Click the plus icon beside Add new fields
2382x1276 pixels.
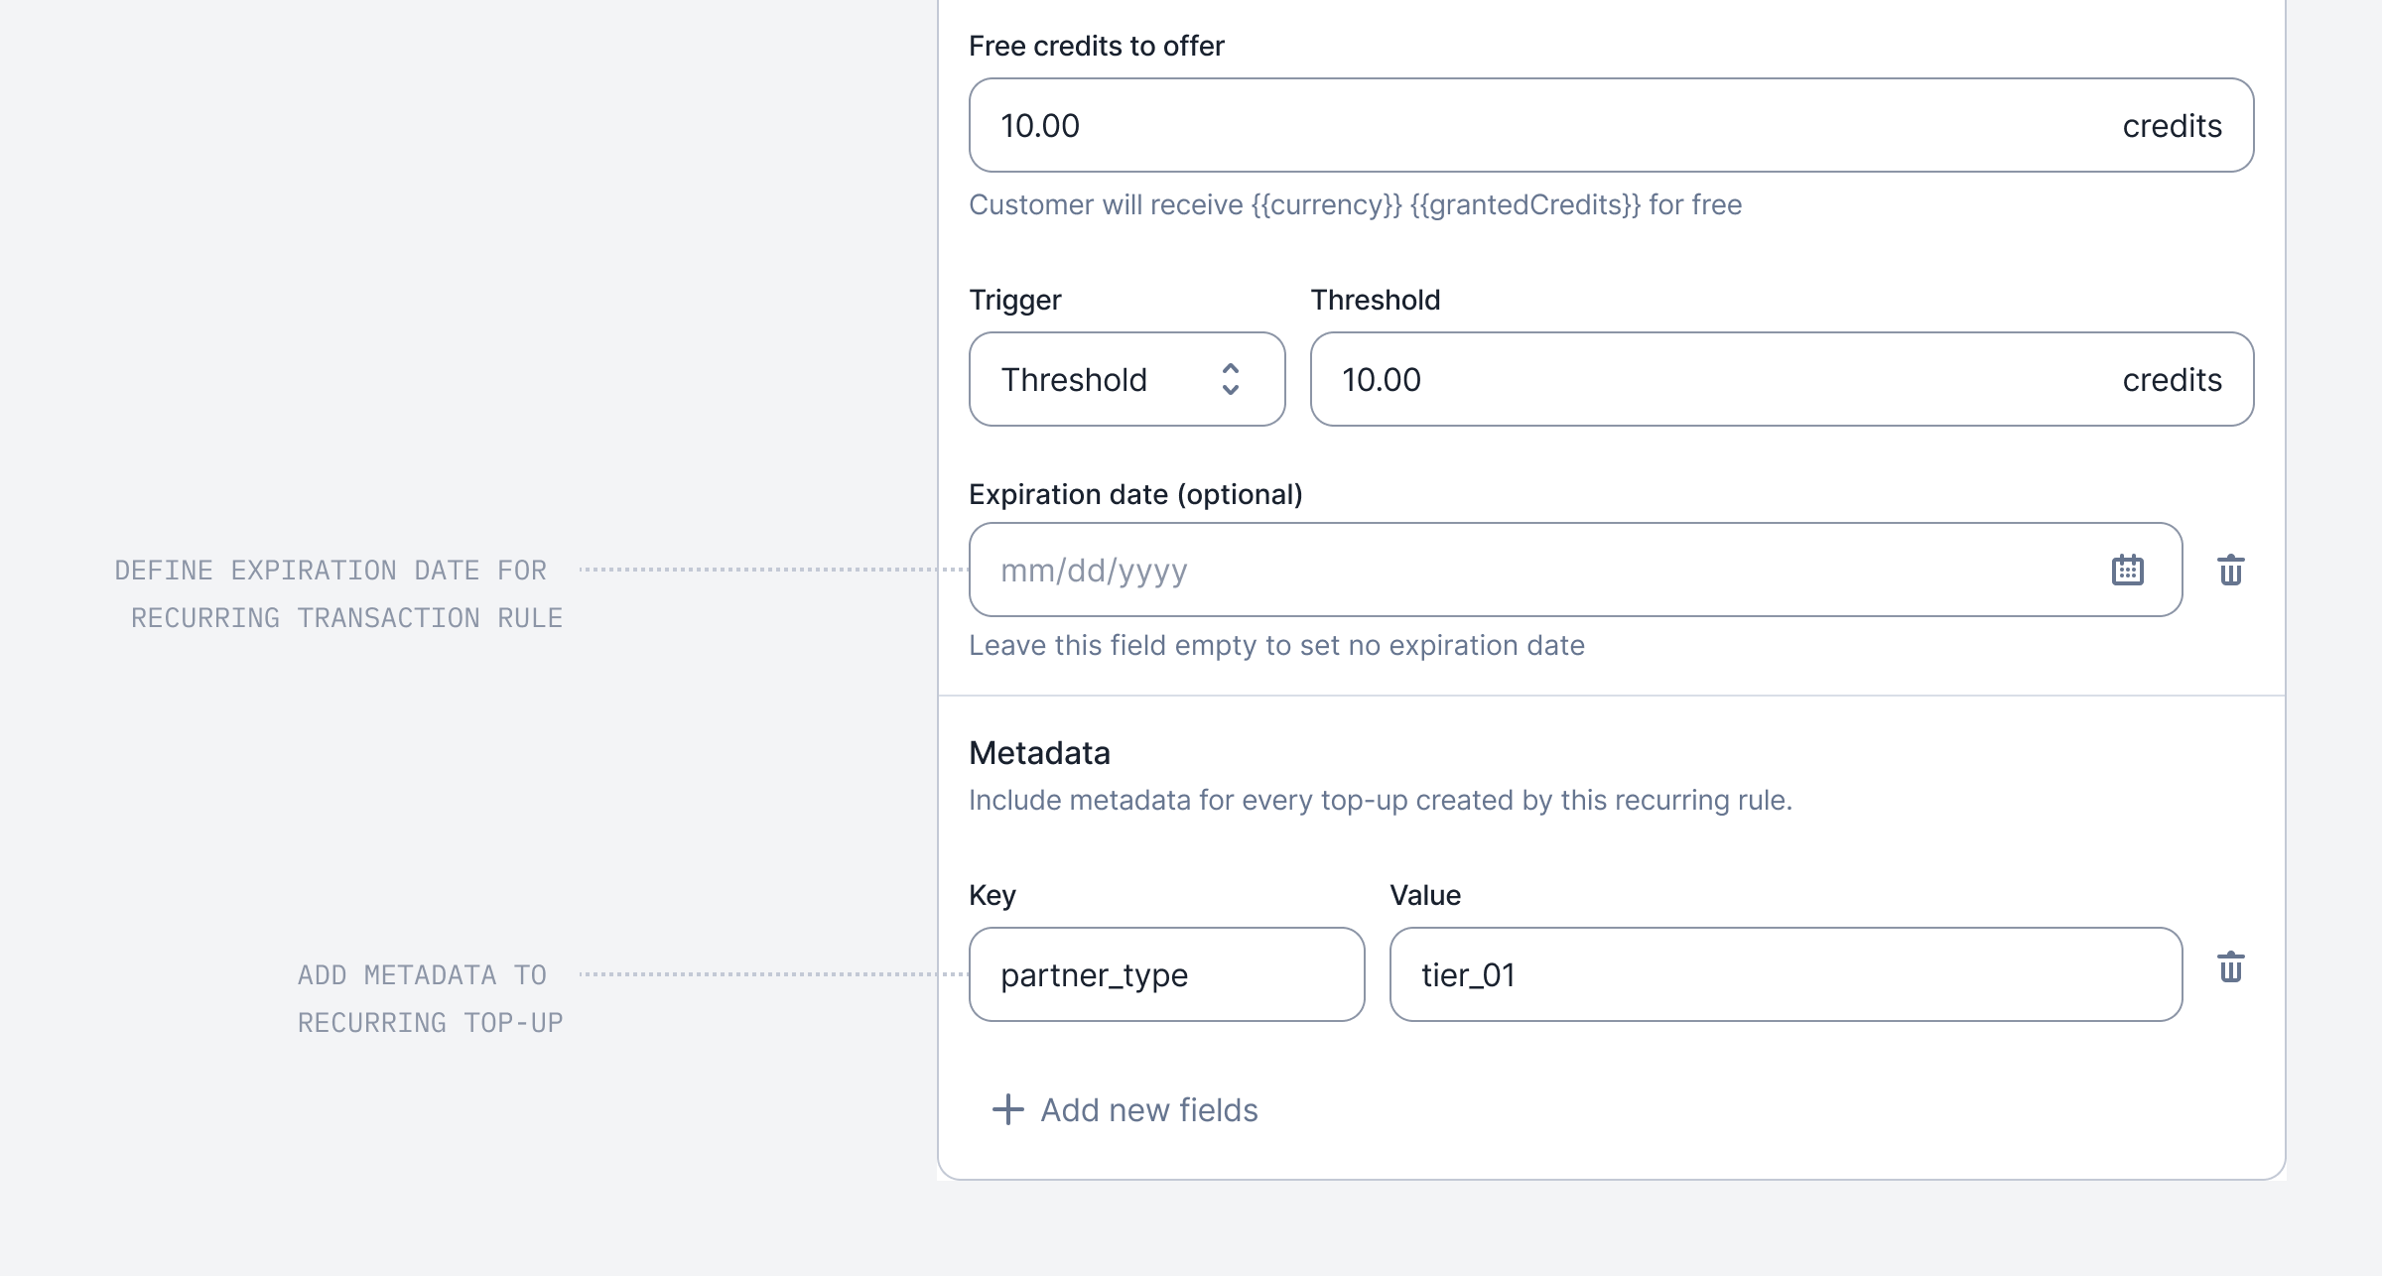[1007, 1109]
